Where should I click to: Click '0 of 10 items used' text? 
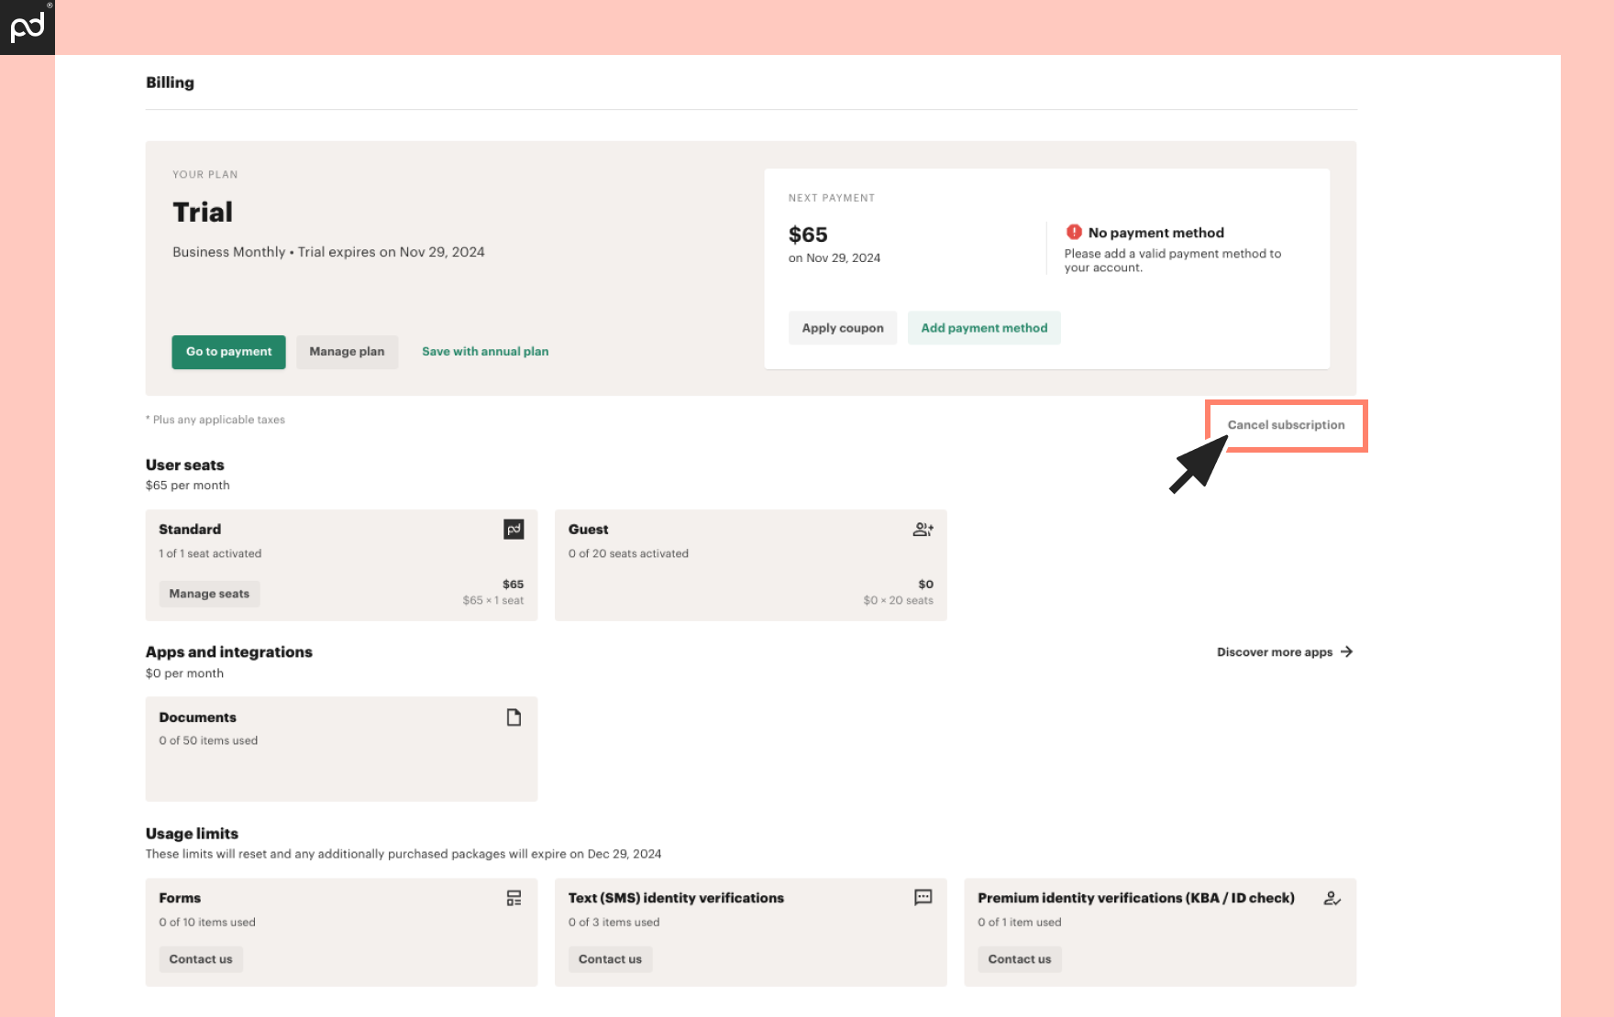point(207,923)
